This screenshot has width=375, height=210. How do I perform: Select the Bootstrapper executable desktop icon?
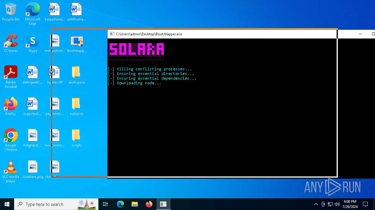coord(77,44)
